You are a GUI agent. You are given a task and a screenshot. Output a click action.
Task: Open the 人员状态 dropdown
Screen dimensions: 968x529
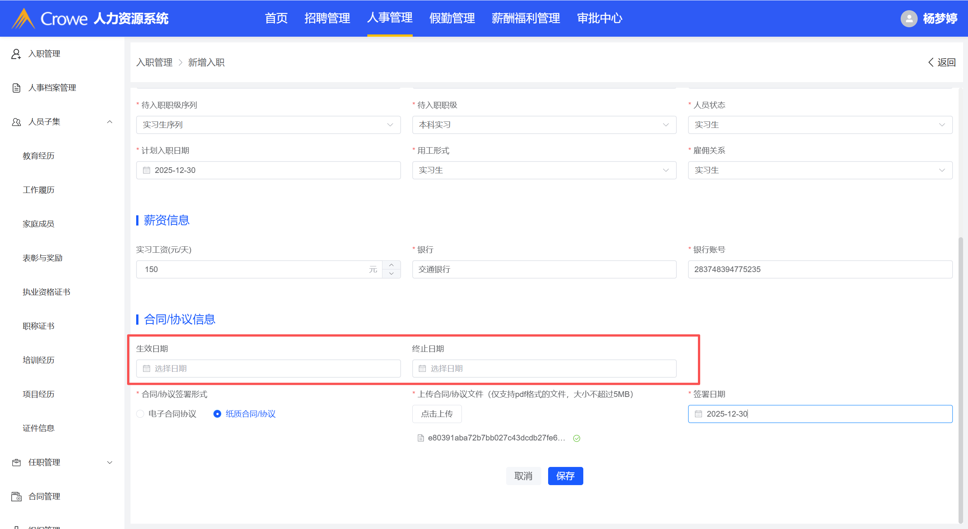point(820,125)
